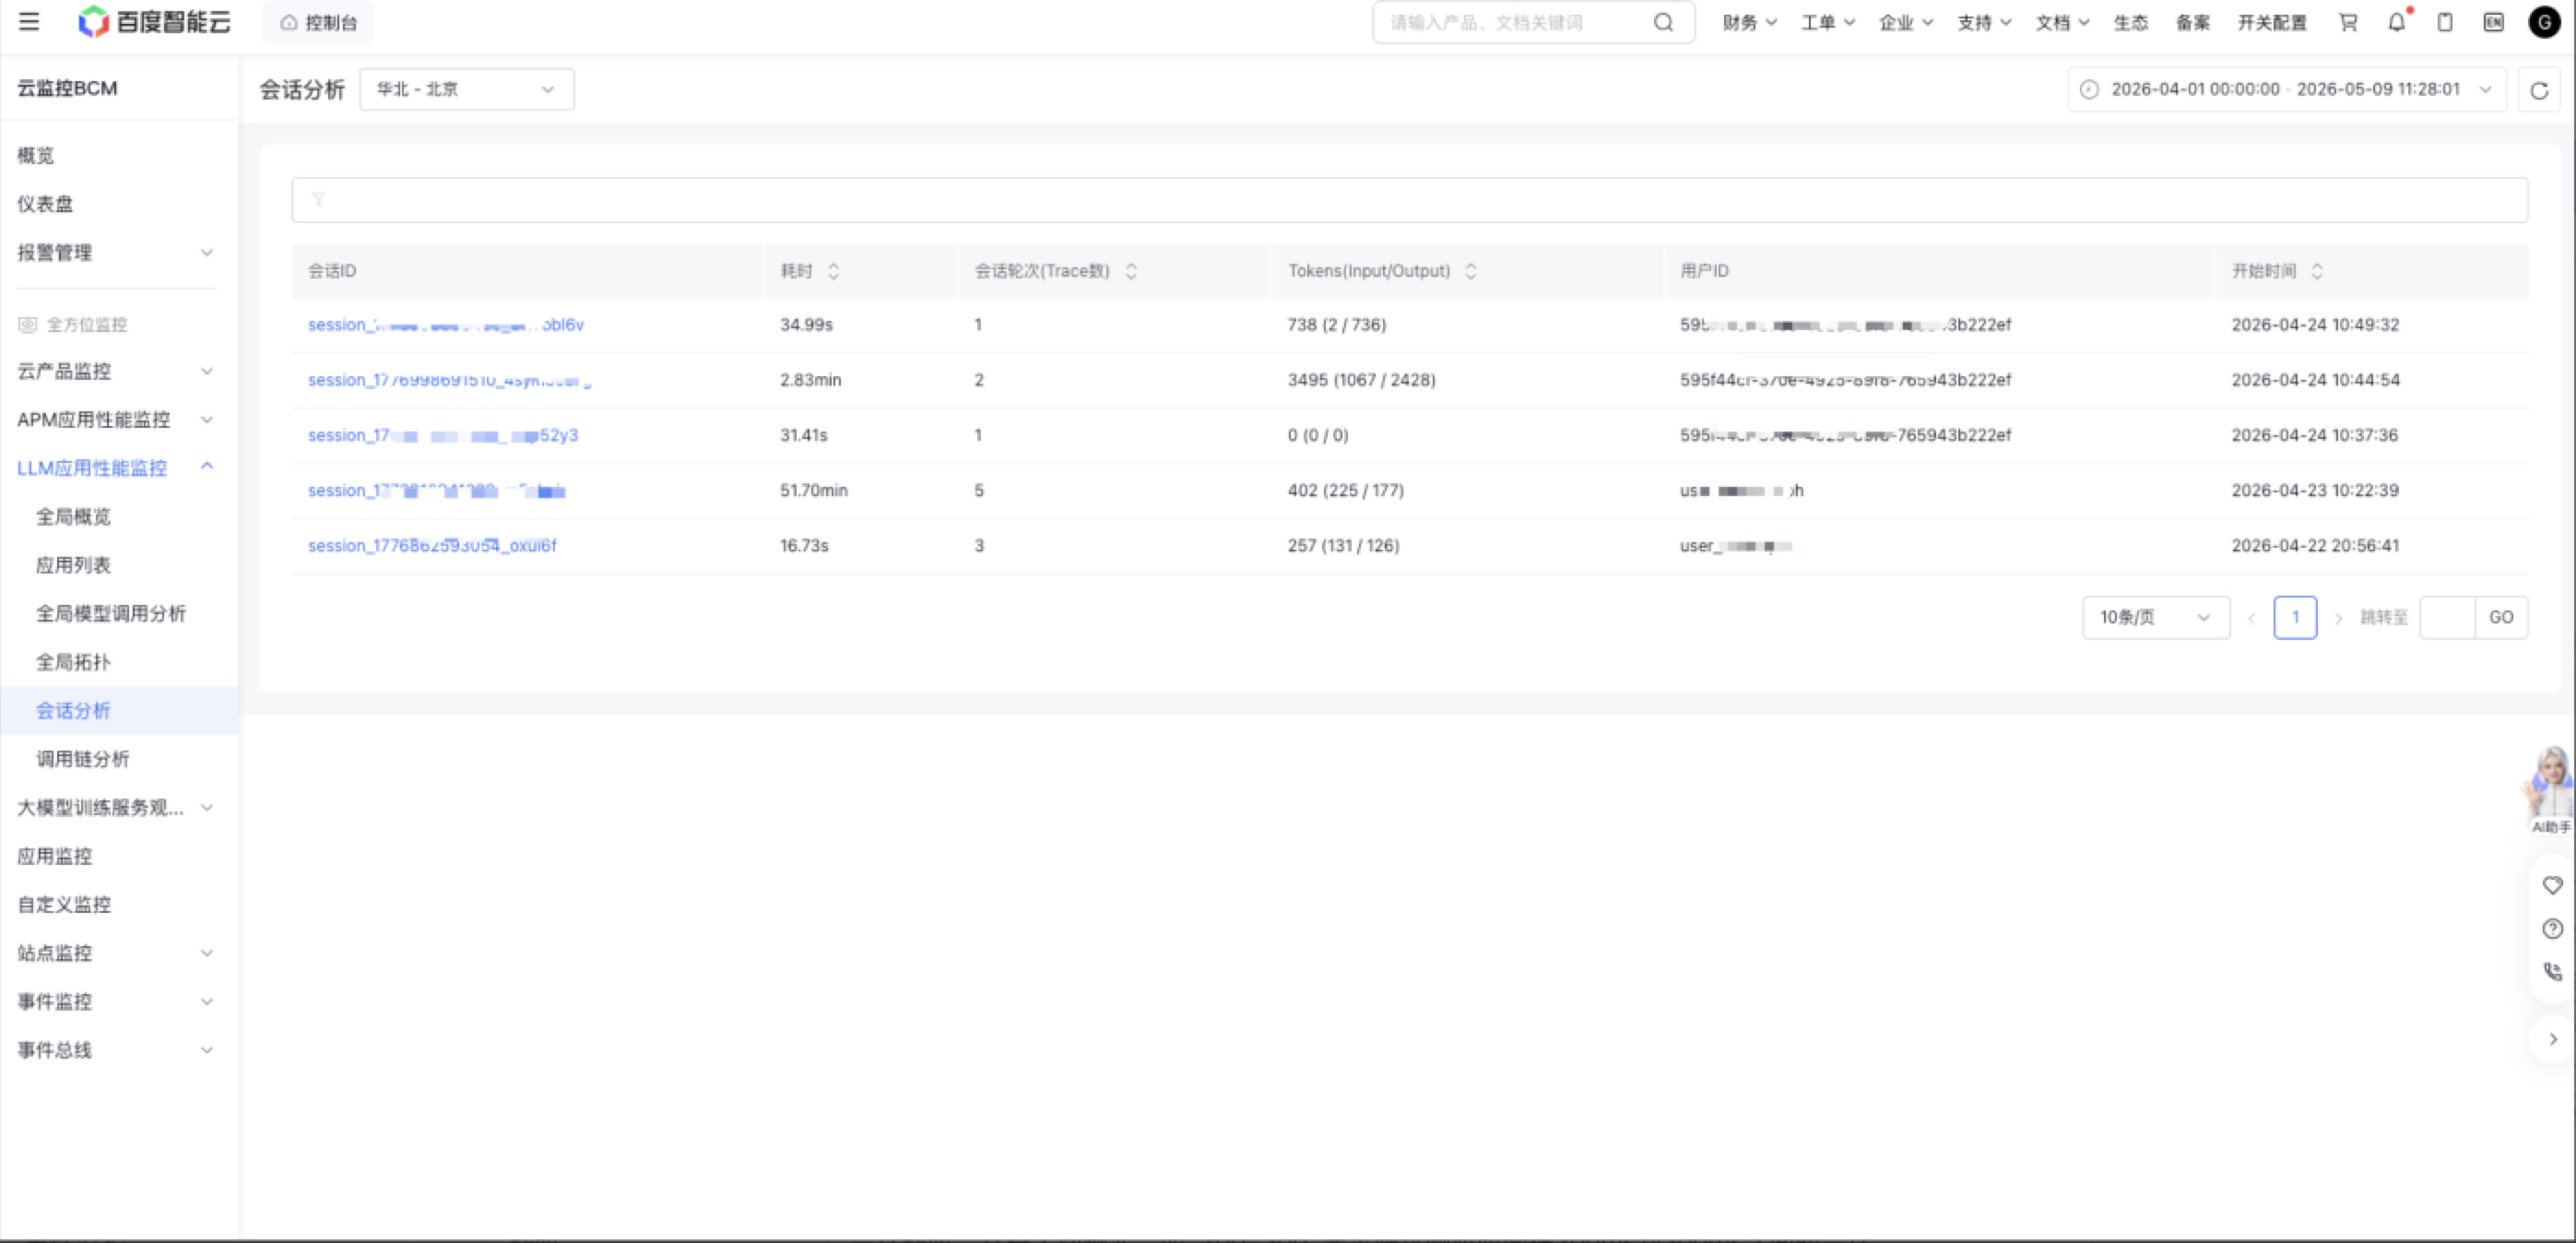The height and width of the screenshot is (1243, 2576).
Task: Switch language with the EN icon
Action: pos(2494,22)
